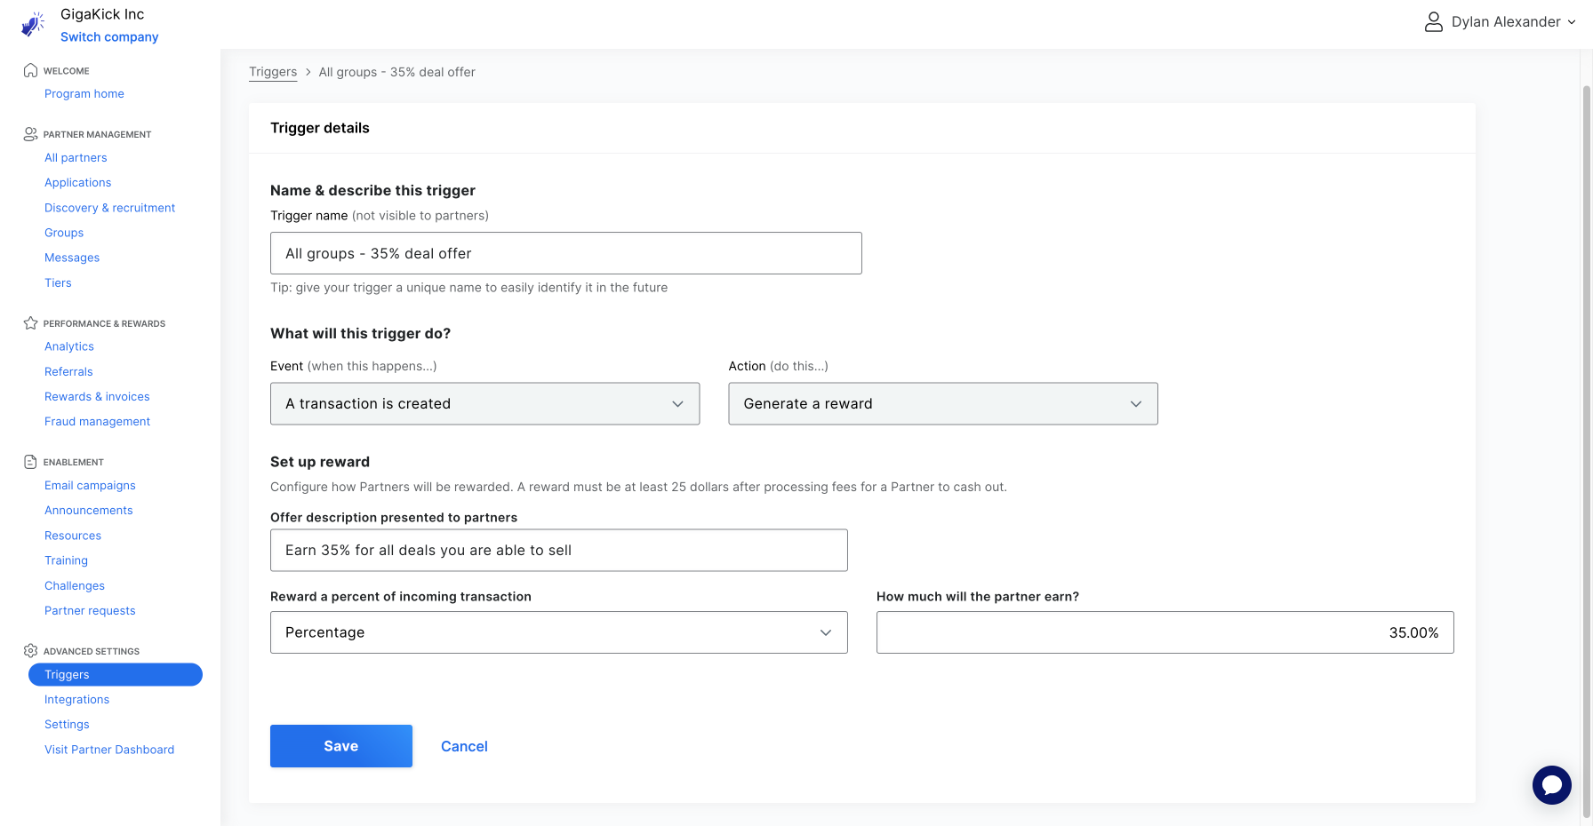Viewport: 1593px width, 826px height.
Task: Open Announcements page
Action: 89,511
